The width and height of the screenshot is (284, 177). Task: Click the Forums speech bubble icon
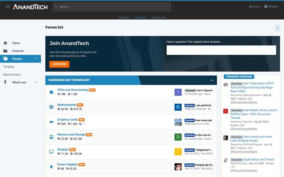[x=5, y=59]
